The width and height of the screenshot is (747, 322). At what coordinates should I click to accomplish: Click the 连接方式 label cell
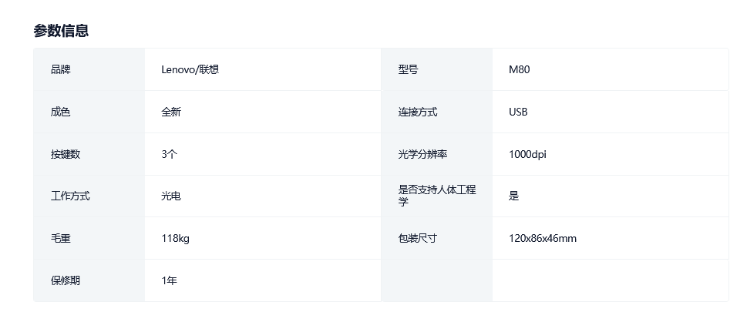click(418, 112)
